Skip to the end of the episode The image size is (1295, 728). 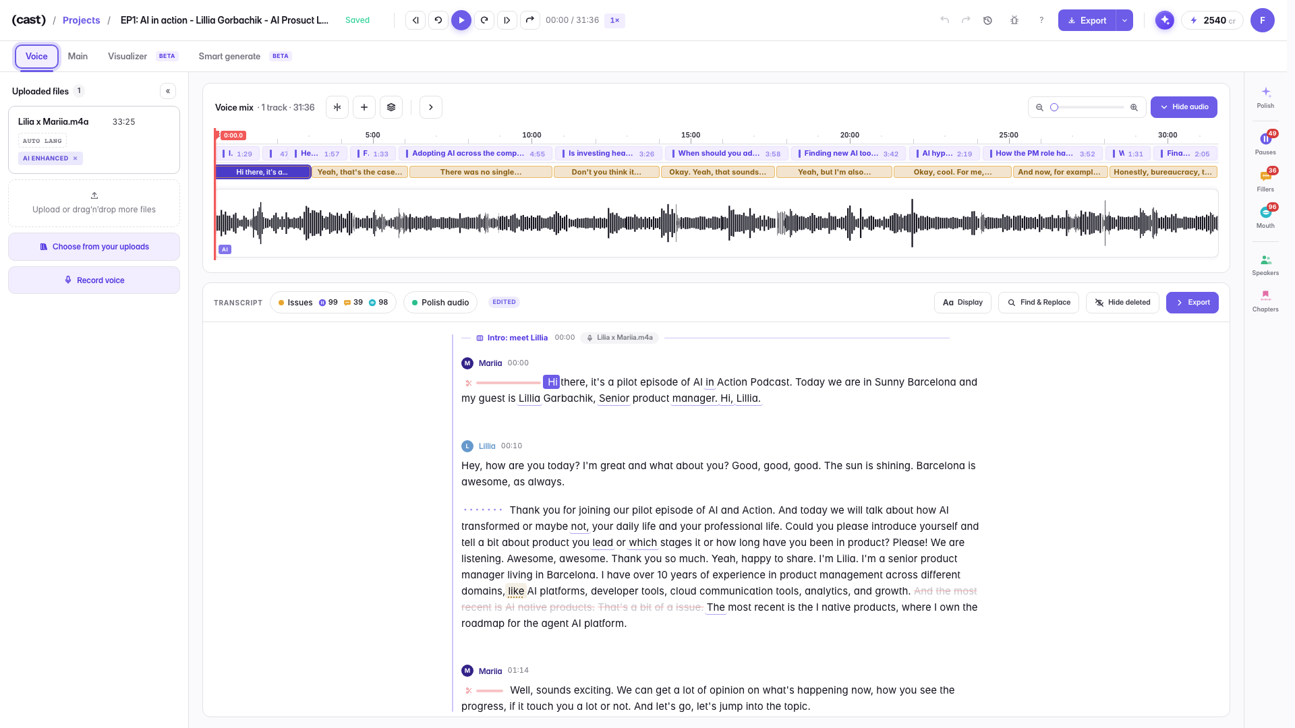(507, 20)
